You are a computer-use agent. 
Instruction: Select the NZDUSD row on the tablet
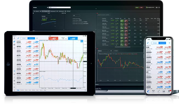pyautogui.click(x=28, y=73)
